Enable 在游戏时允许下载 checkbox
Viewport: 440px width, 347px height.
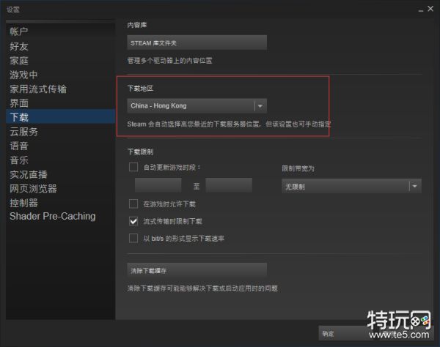pyautogui.click(x=133, y=204)
